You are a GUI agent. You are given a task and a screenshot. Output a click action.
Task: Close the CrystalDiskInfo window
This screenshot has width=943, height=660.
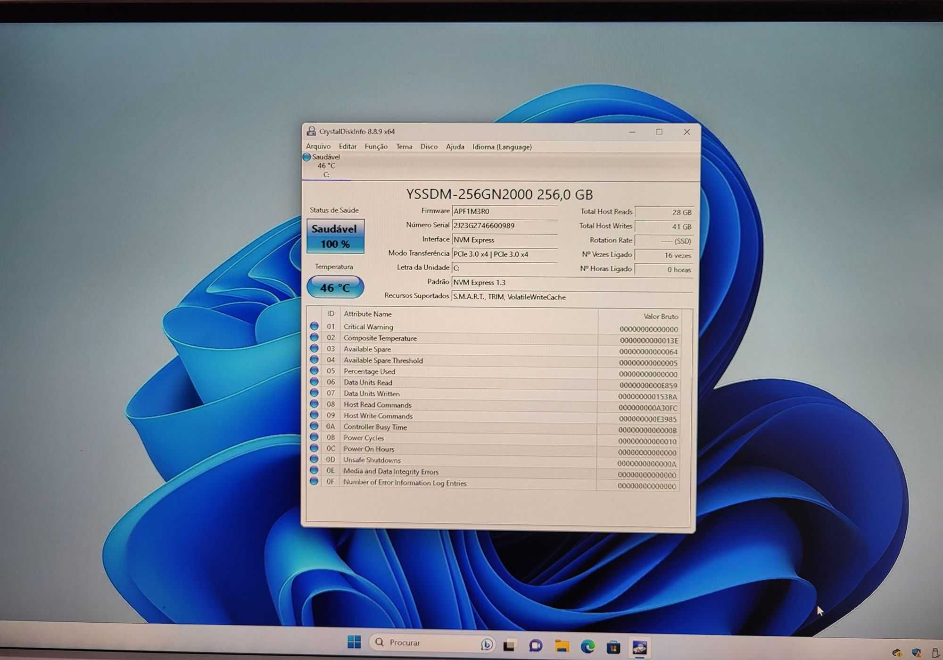click(x=687, y=132)
